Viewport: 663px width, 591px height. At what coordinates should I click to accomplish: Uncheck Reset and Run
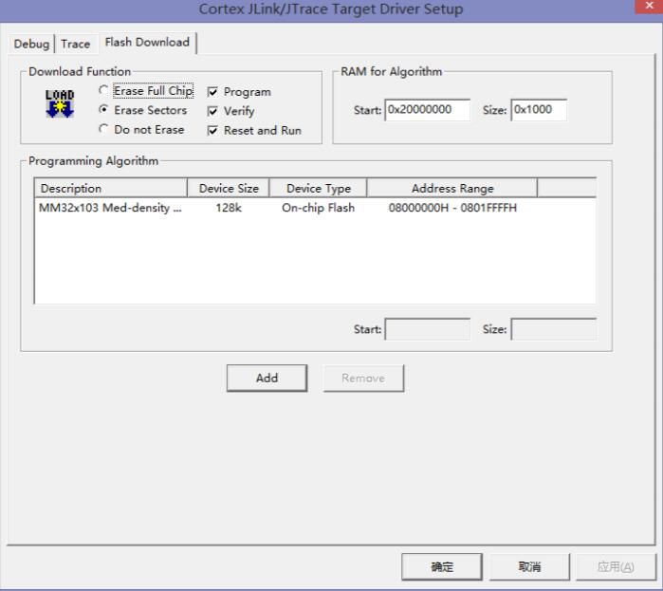(212, 130)
